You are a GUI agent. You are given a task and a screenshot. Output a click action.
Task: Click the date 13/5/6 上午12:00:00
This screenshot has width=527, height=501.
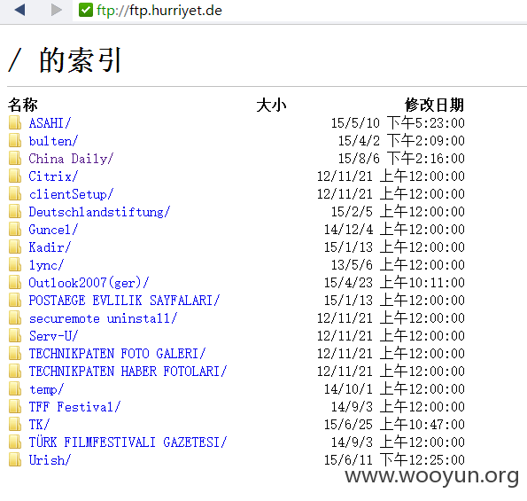pyautogui.click(x=398, y=265)
